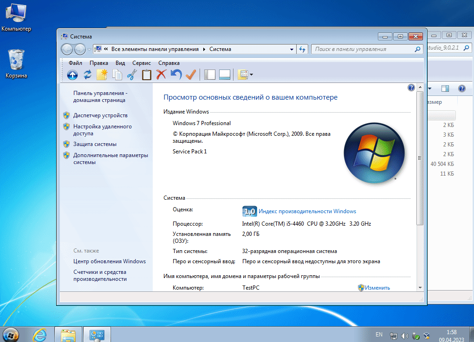The image size is (474, 342).
Task: Open dropdown arrow in background Explorer toolbar
Action: click(429, 89)
